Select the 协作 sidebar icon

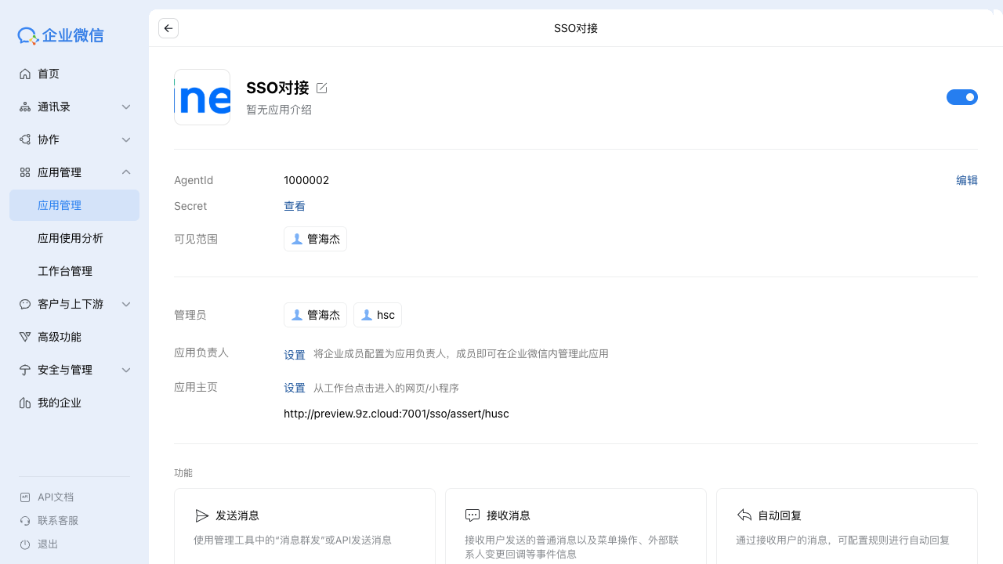(x=25, y=139)
